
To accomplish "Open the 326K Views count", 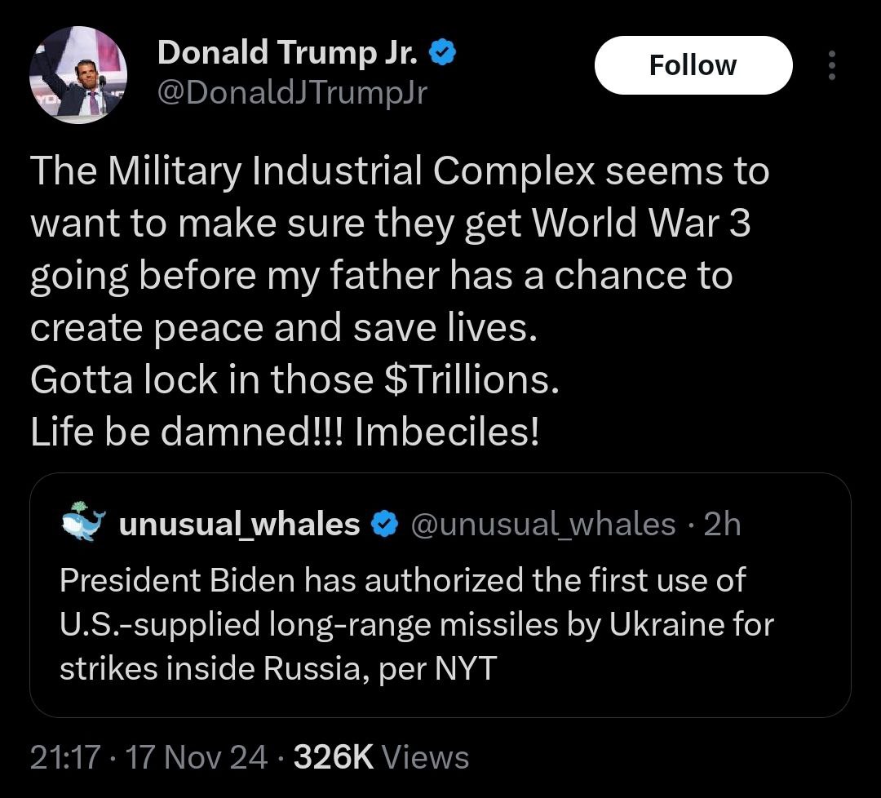I will point(381,758).
